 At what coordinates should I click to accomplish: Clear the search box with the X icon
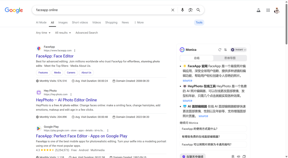173,10
